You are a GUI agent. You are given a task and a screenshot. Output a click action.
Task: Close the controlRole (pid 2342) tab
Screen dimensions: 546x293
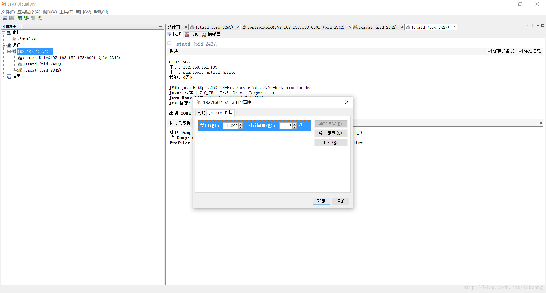pyautogui.click(x=350, y=27)
